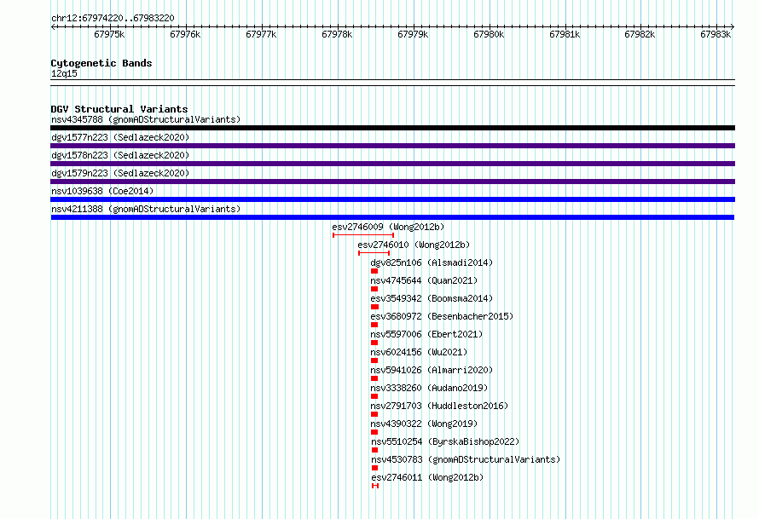Image resolution: width=759 pixels, height=519 pixels.
Task: Select red block under nsv5941026
Action: pos(374,378)
